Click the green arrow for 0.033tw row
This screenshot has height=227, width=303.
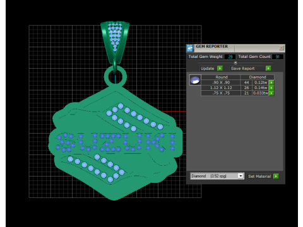pyautogui.click(x=271, y=93)
